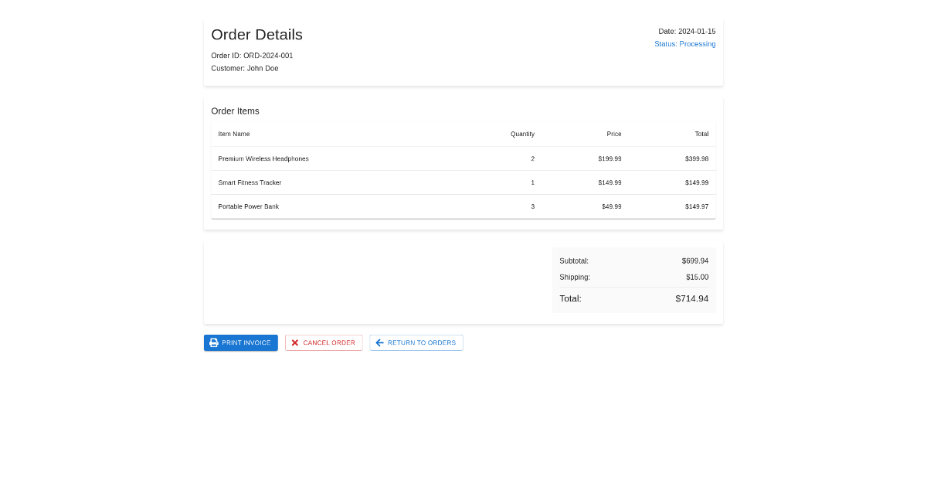This screenshot has width=927, height=487.
Task: Click the Item Name column header
Action: pyautogui.click(x=233, y=134)
